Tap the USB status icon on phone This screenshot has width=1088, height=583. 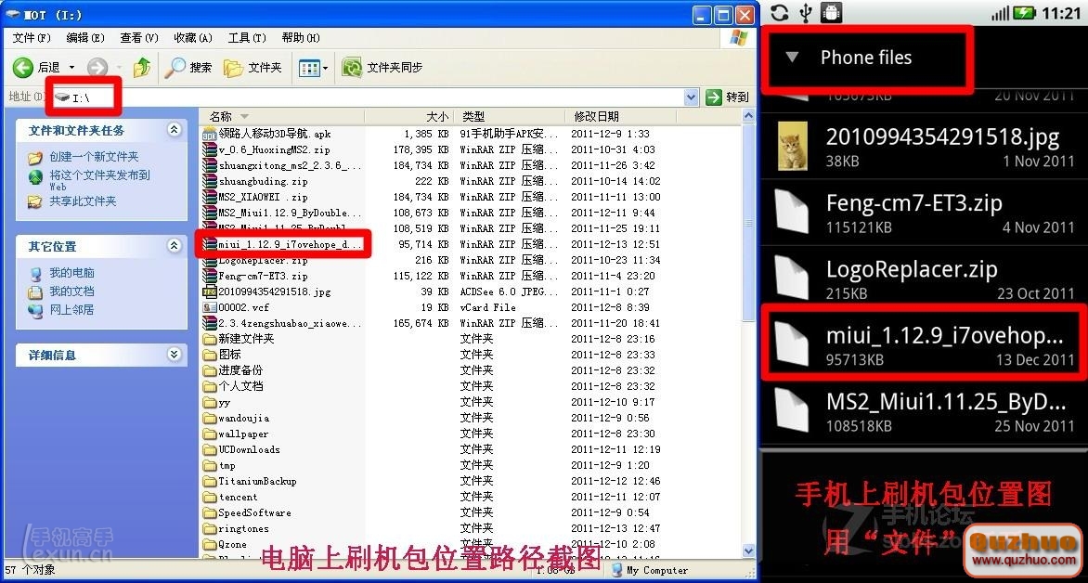pyautogui.click(x=806, y=12)
